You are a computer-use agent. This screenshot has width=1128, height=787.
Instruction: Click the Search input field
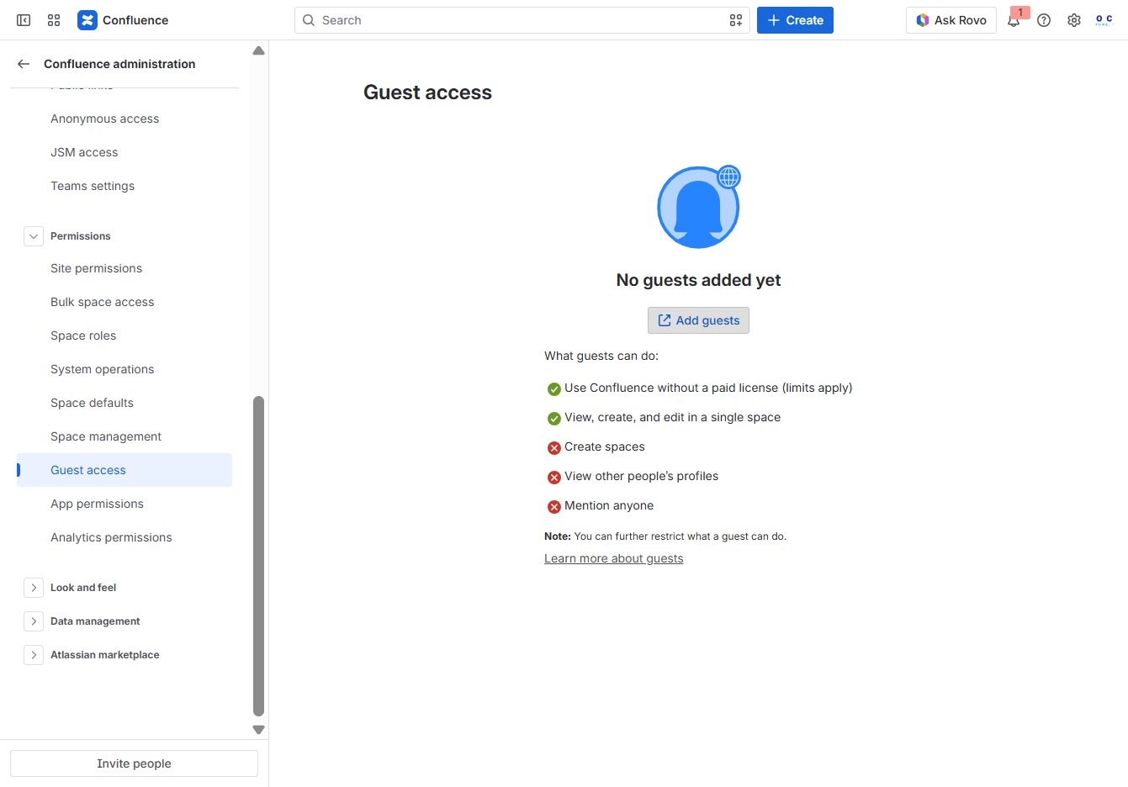[x=522, y=20]
